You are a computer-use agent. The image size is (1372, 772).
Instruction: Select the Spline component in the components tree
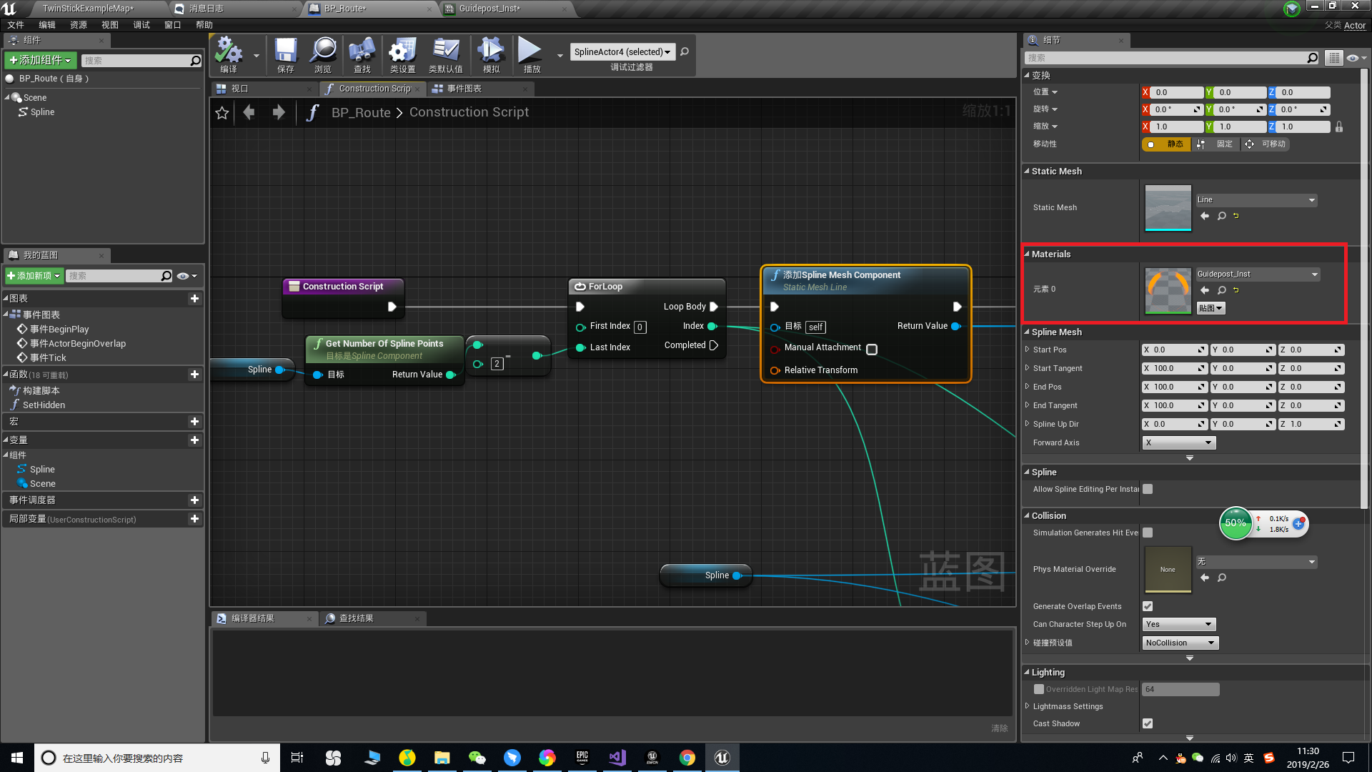pyautogui.click(x=41, y=112)
